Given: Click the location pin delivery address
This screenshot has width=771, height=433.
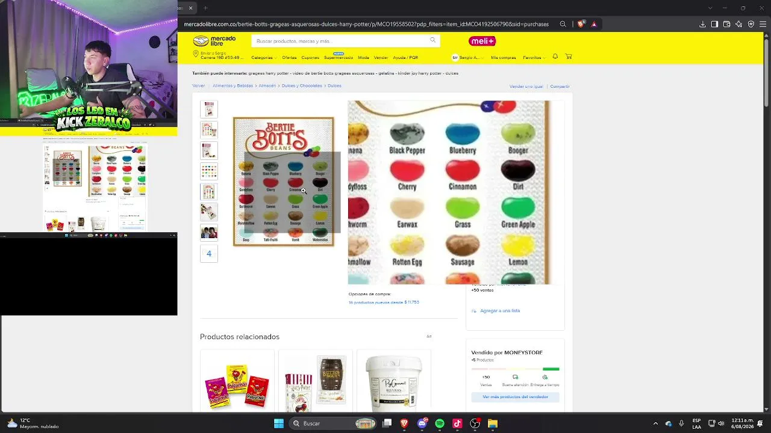Looking at the screenshot, I should pyautogui.click(x=217, y=55).
